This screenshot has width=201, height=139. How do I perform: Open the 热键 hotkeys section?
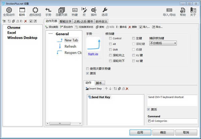click(75, 12)
